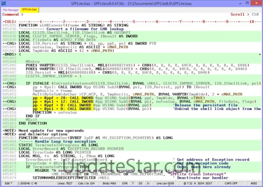Click the 'Release the persistant file' comment
The height and width of the screenshot is (187, 263).
click(205, 105)
